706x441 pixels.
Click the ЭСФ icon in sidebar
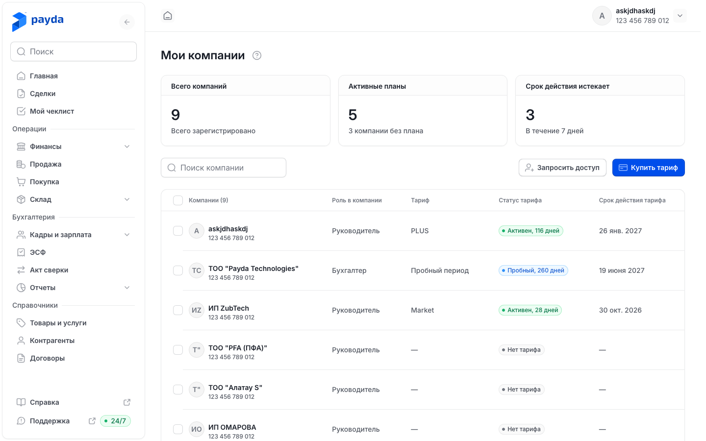point(21,252)
